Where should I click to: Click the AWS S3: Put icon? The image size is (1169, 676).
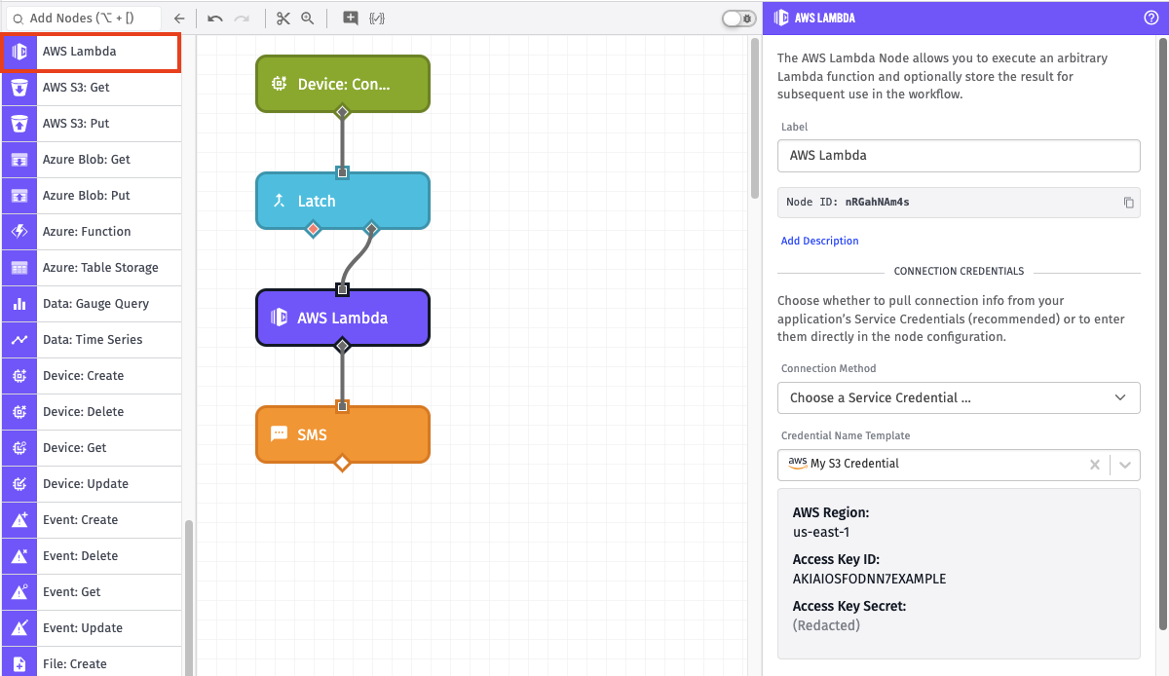click(x=19, y=124)
